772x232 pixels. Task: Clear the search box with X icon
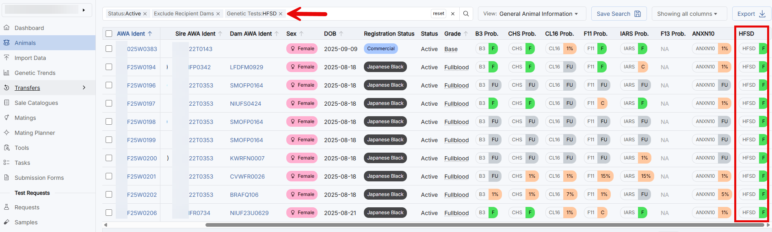453,14
